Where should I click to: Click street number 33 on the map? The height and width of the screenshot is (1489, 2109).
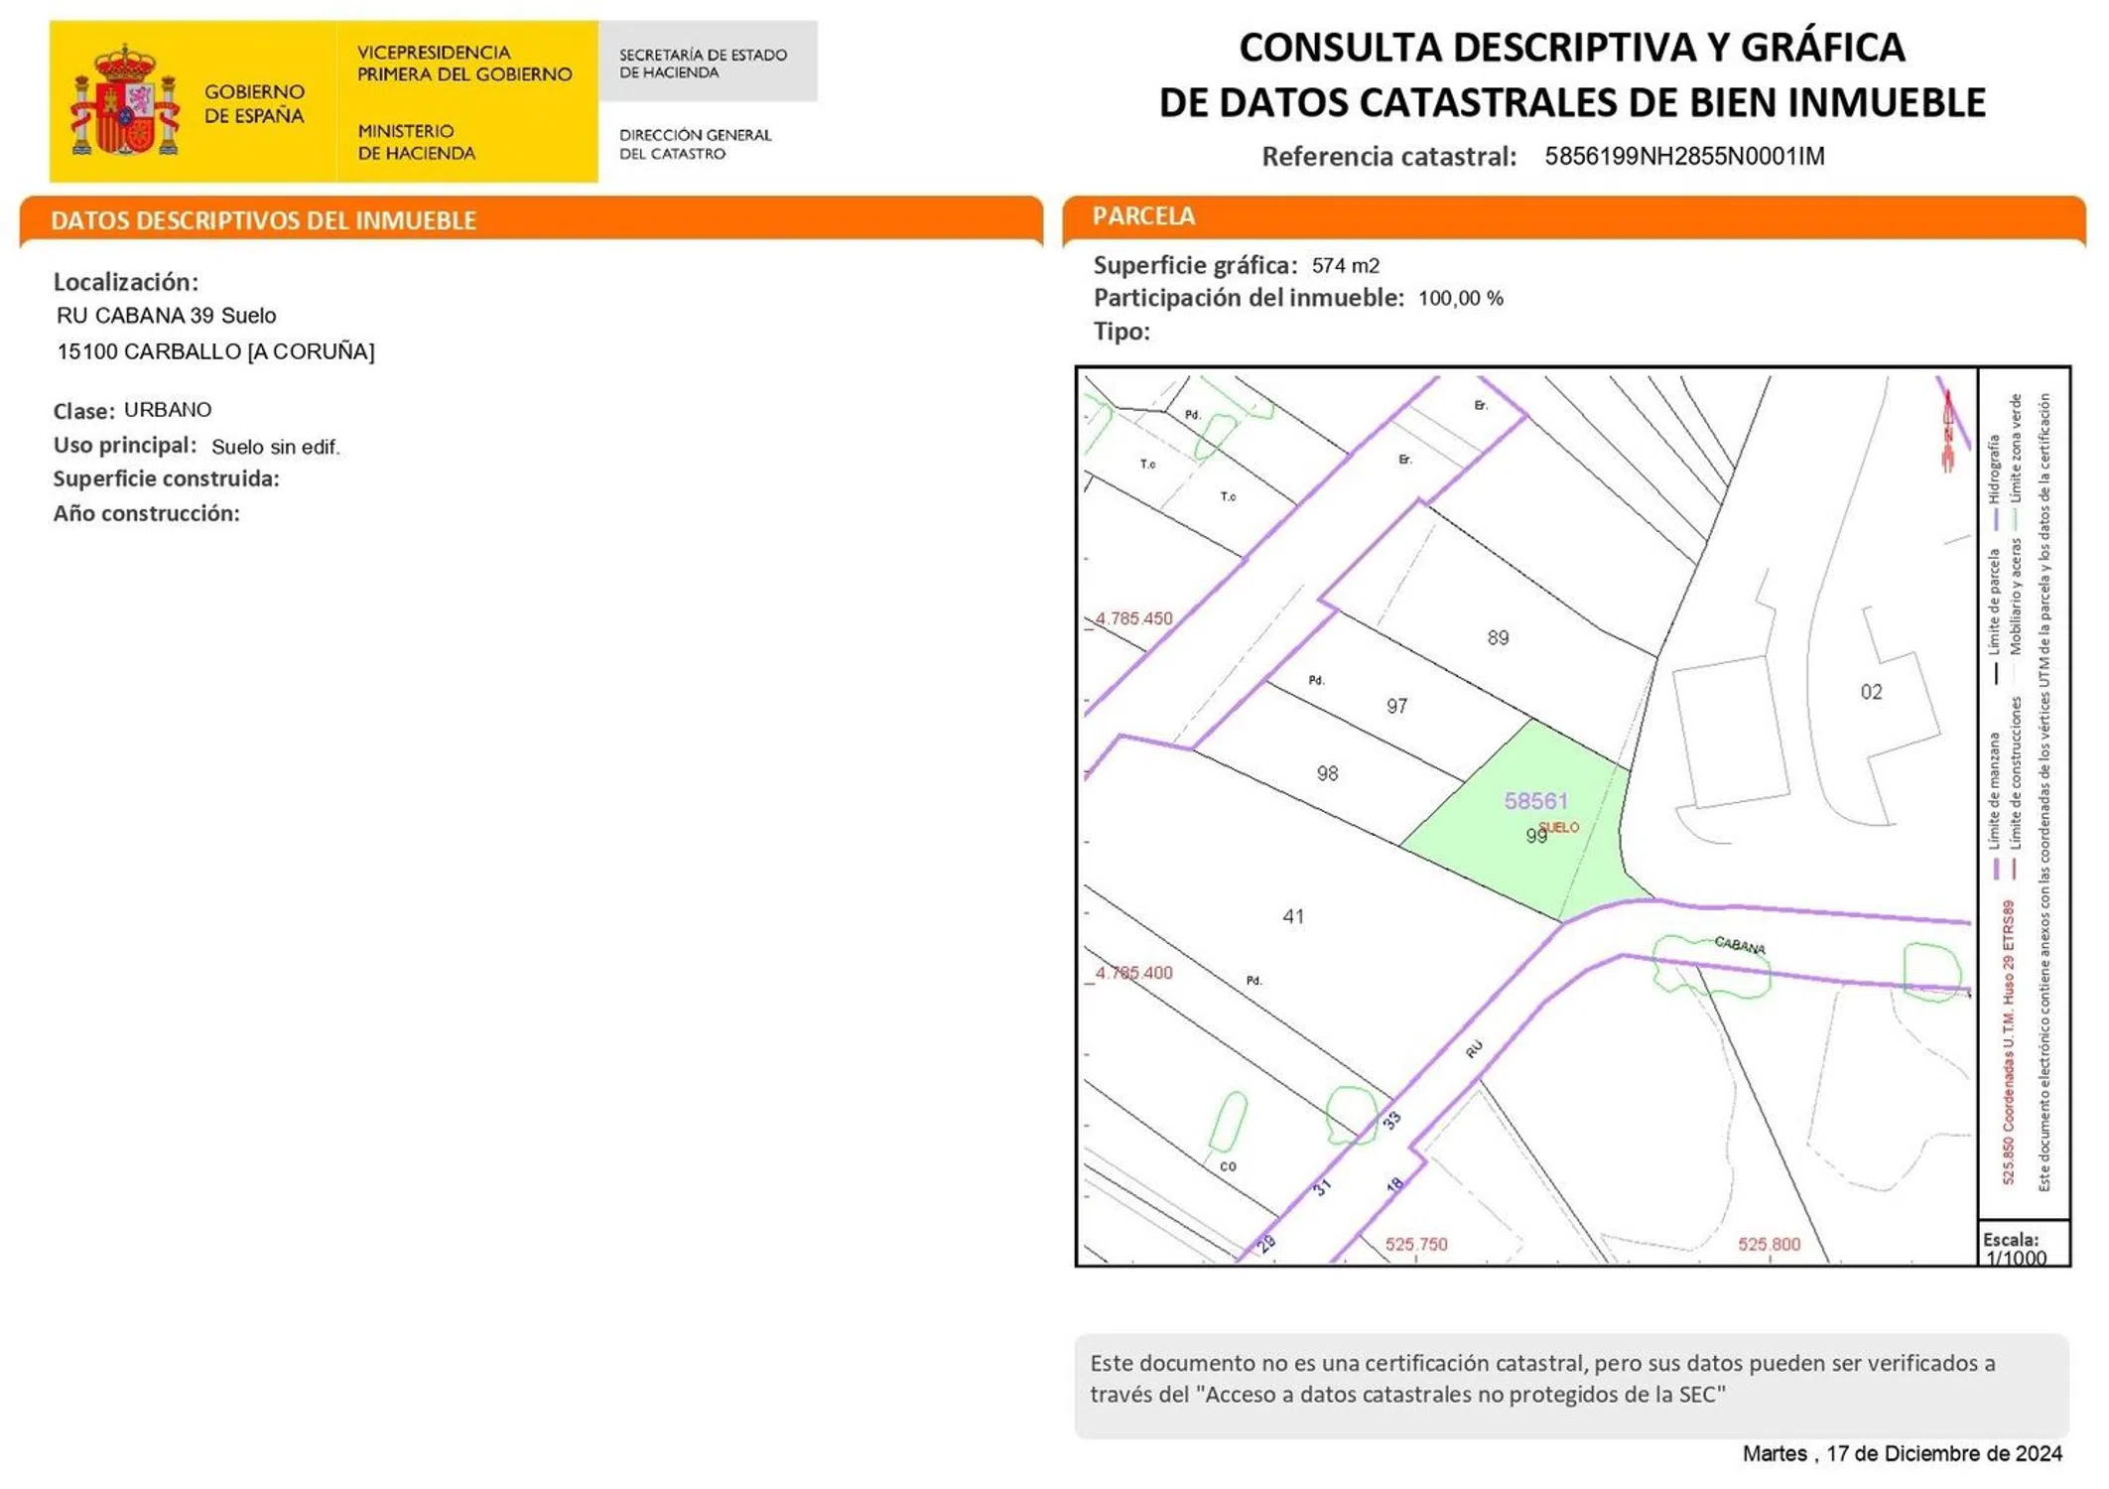point(1391,1121)
